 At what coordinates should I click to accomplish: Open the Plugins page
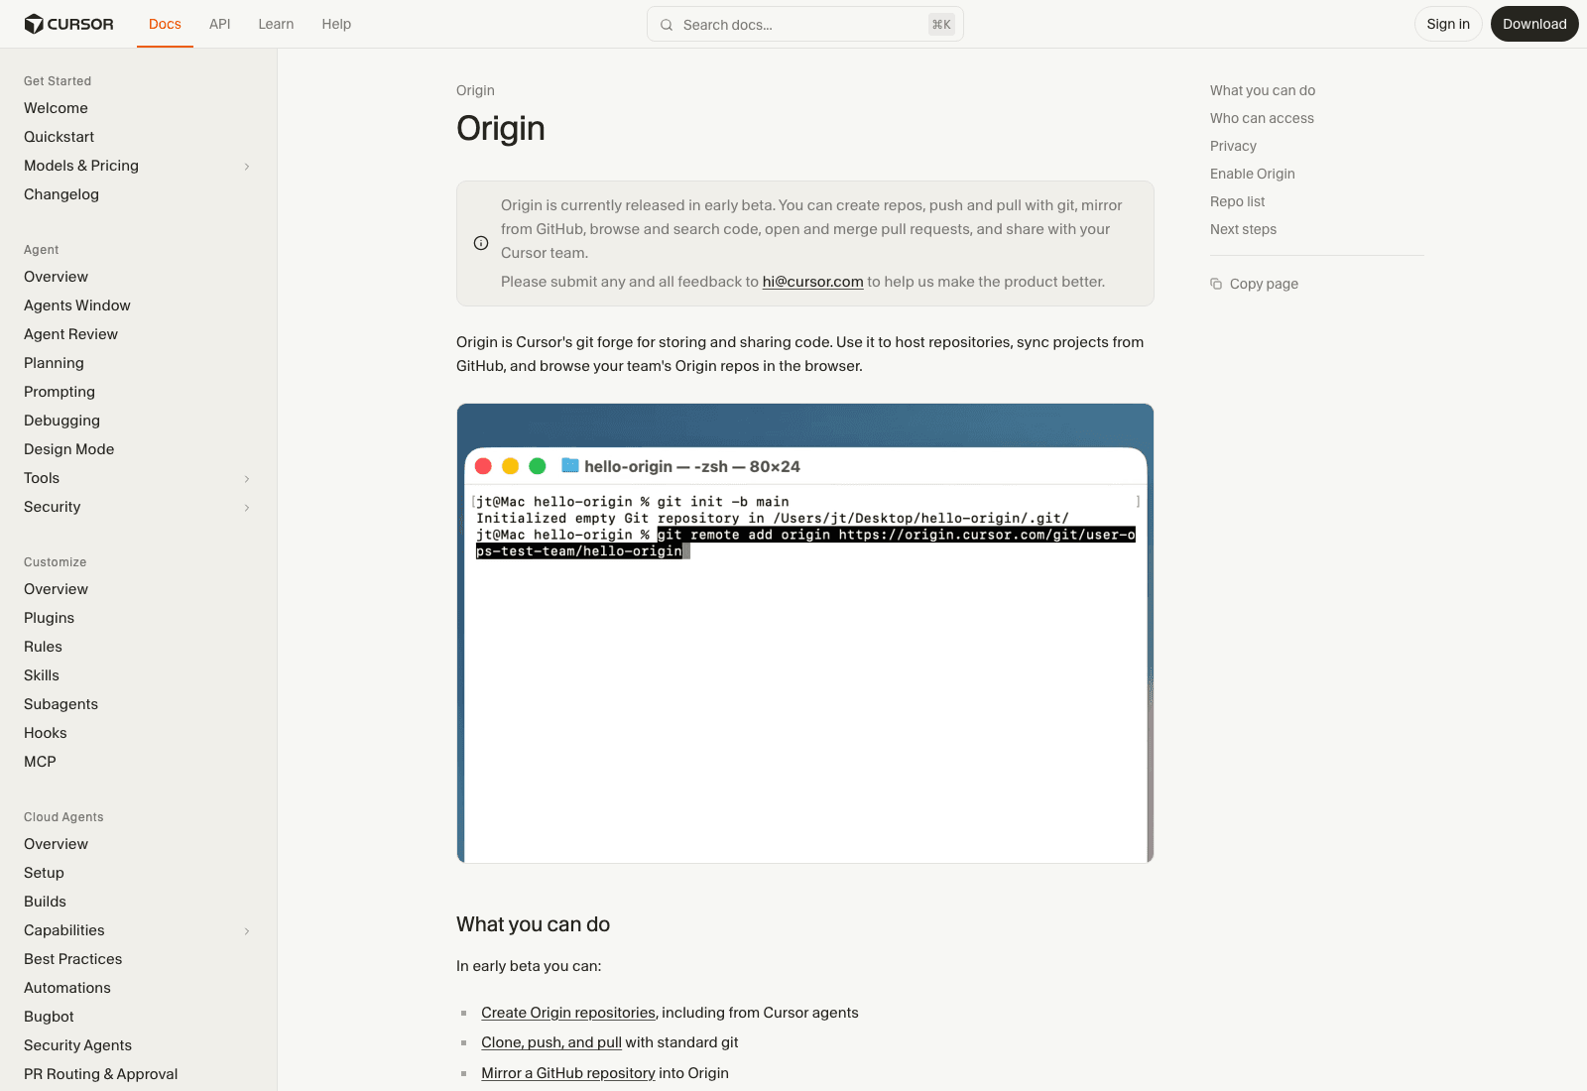(49, 618)
